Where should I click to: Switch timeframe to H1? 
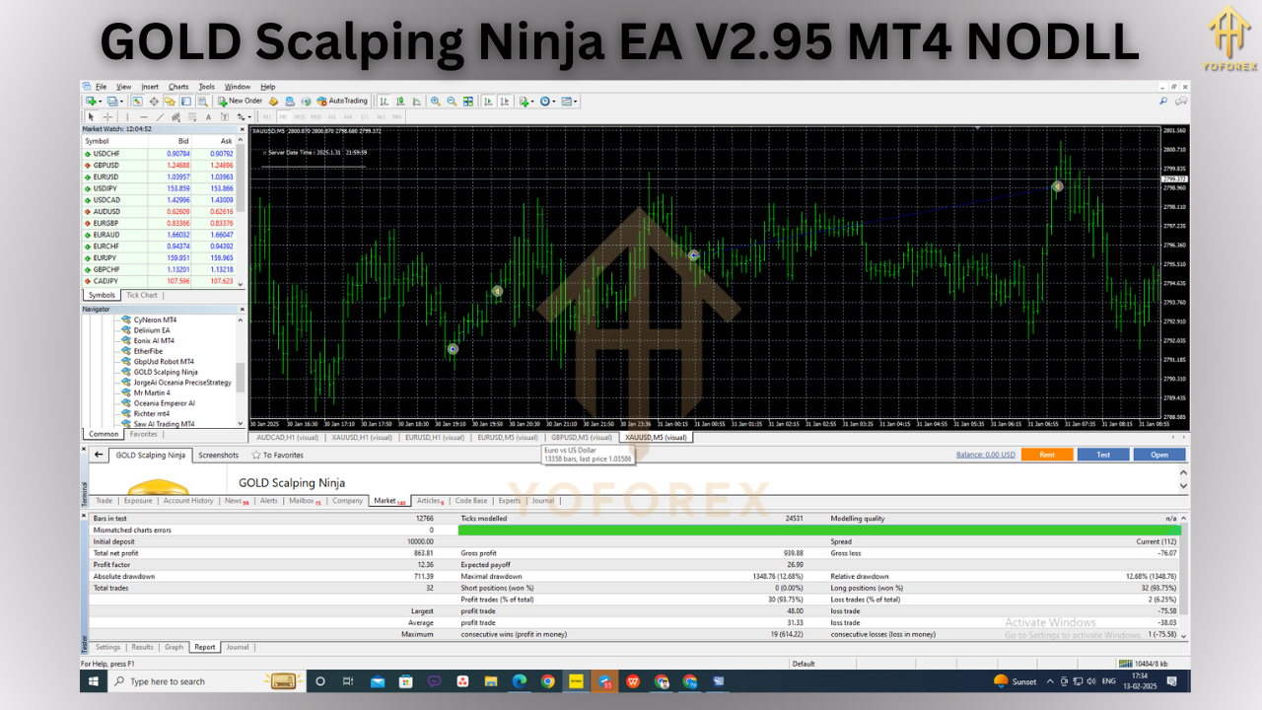click(x=332, y=116)
